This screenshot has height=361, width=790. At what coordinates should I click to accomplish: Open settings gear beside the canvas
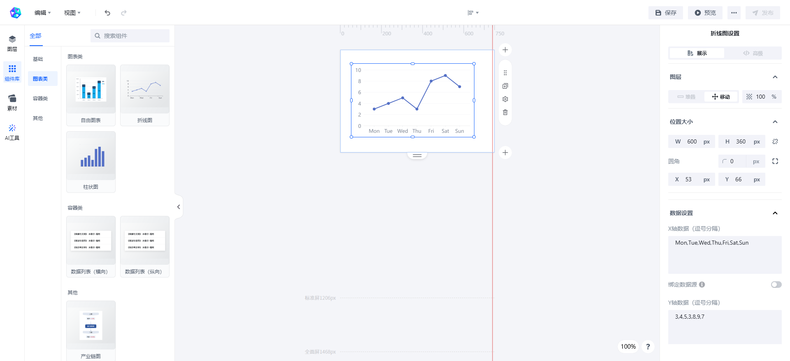(x=505, y=99)
